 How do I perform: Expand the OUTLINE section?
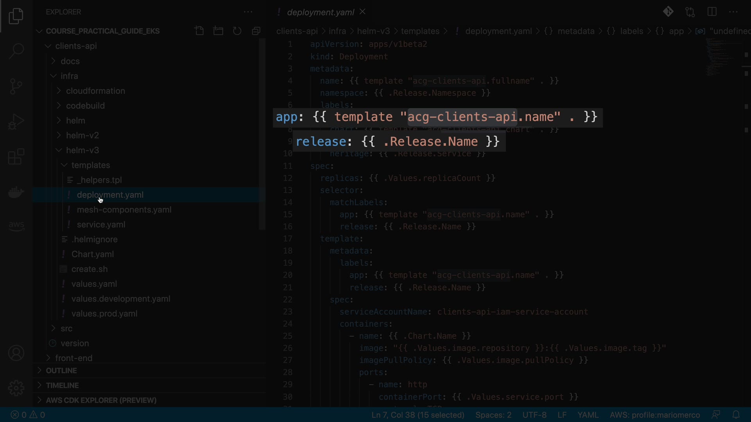[61, 370]
